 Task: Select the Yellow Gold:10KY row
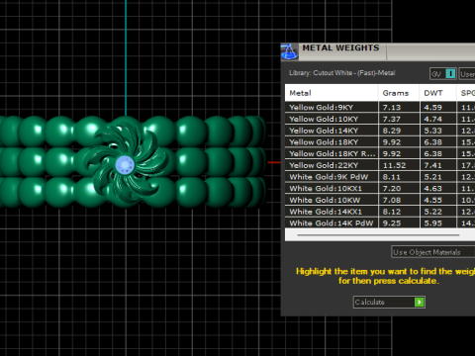tap(380, 119)
